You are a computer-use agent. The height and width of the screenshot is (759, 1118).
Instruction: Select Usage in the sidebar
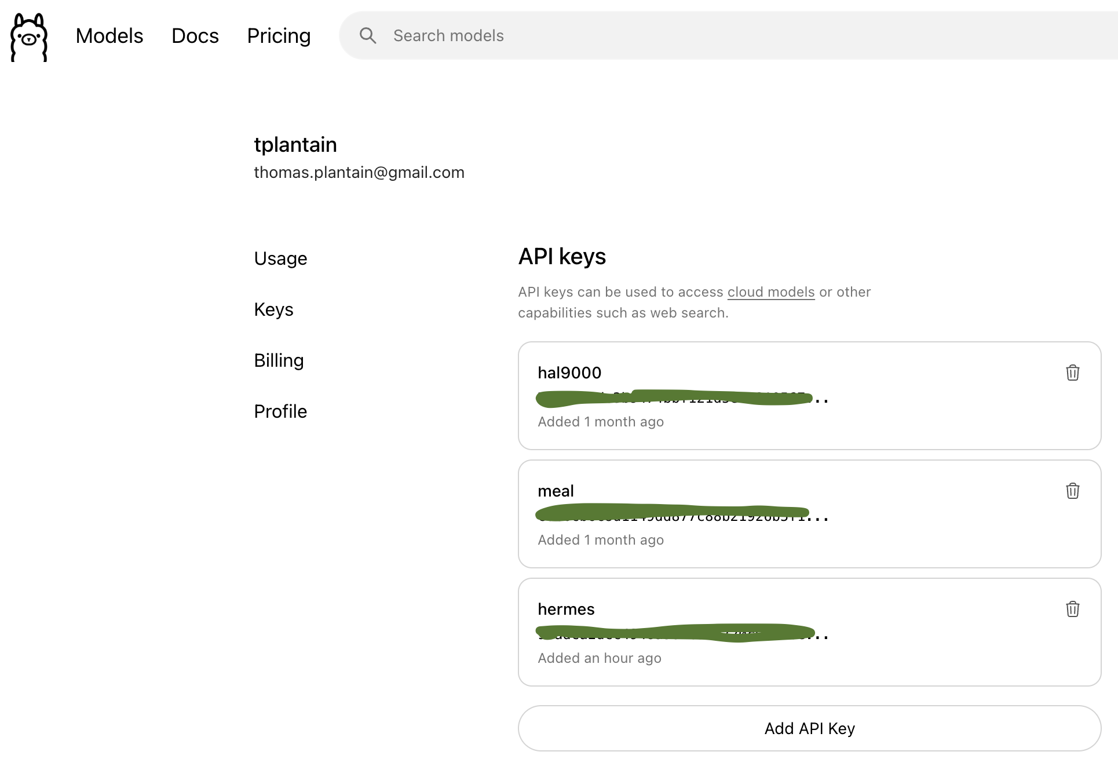[x=280, y=258]
